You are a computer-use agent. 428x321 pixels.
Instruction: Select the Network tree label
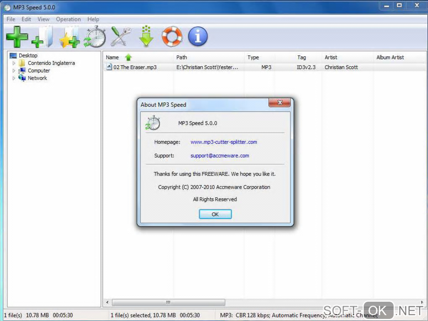point(37,78)
